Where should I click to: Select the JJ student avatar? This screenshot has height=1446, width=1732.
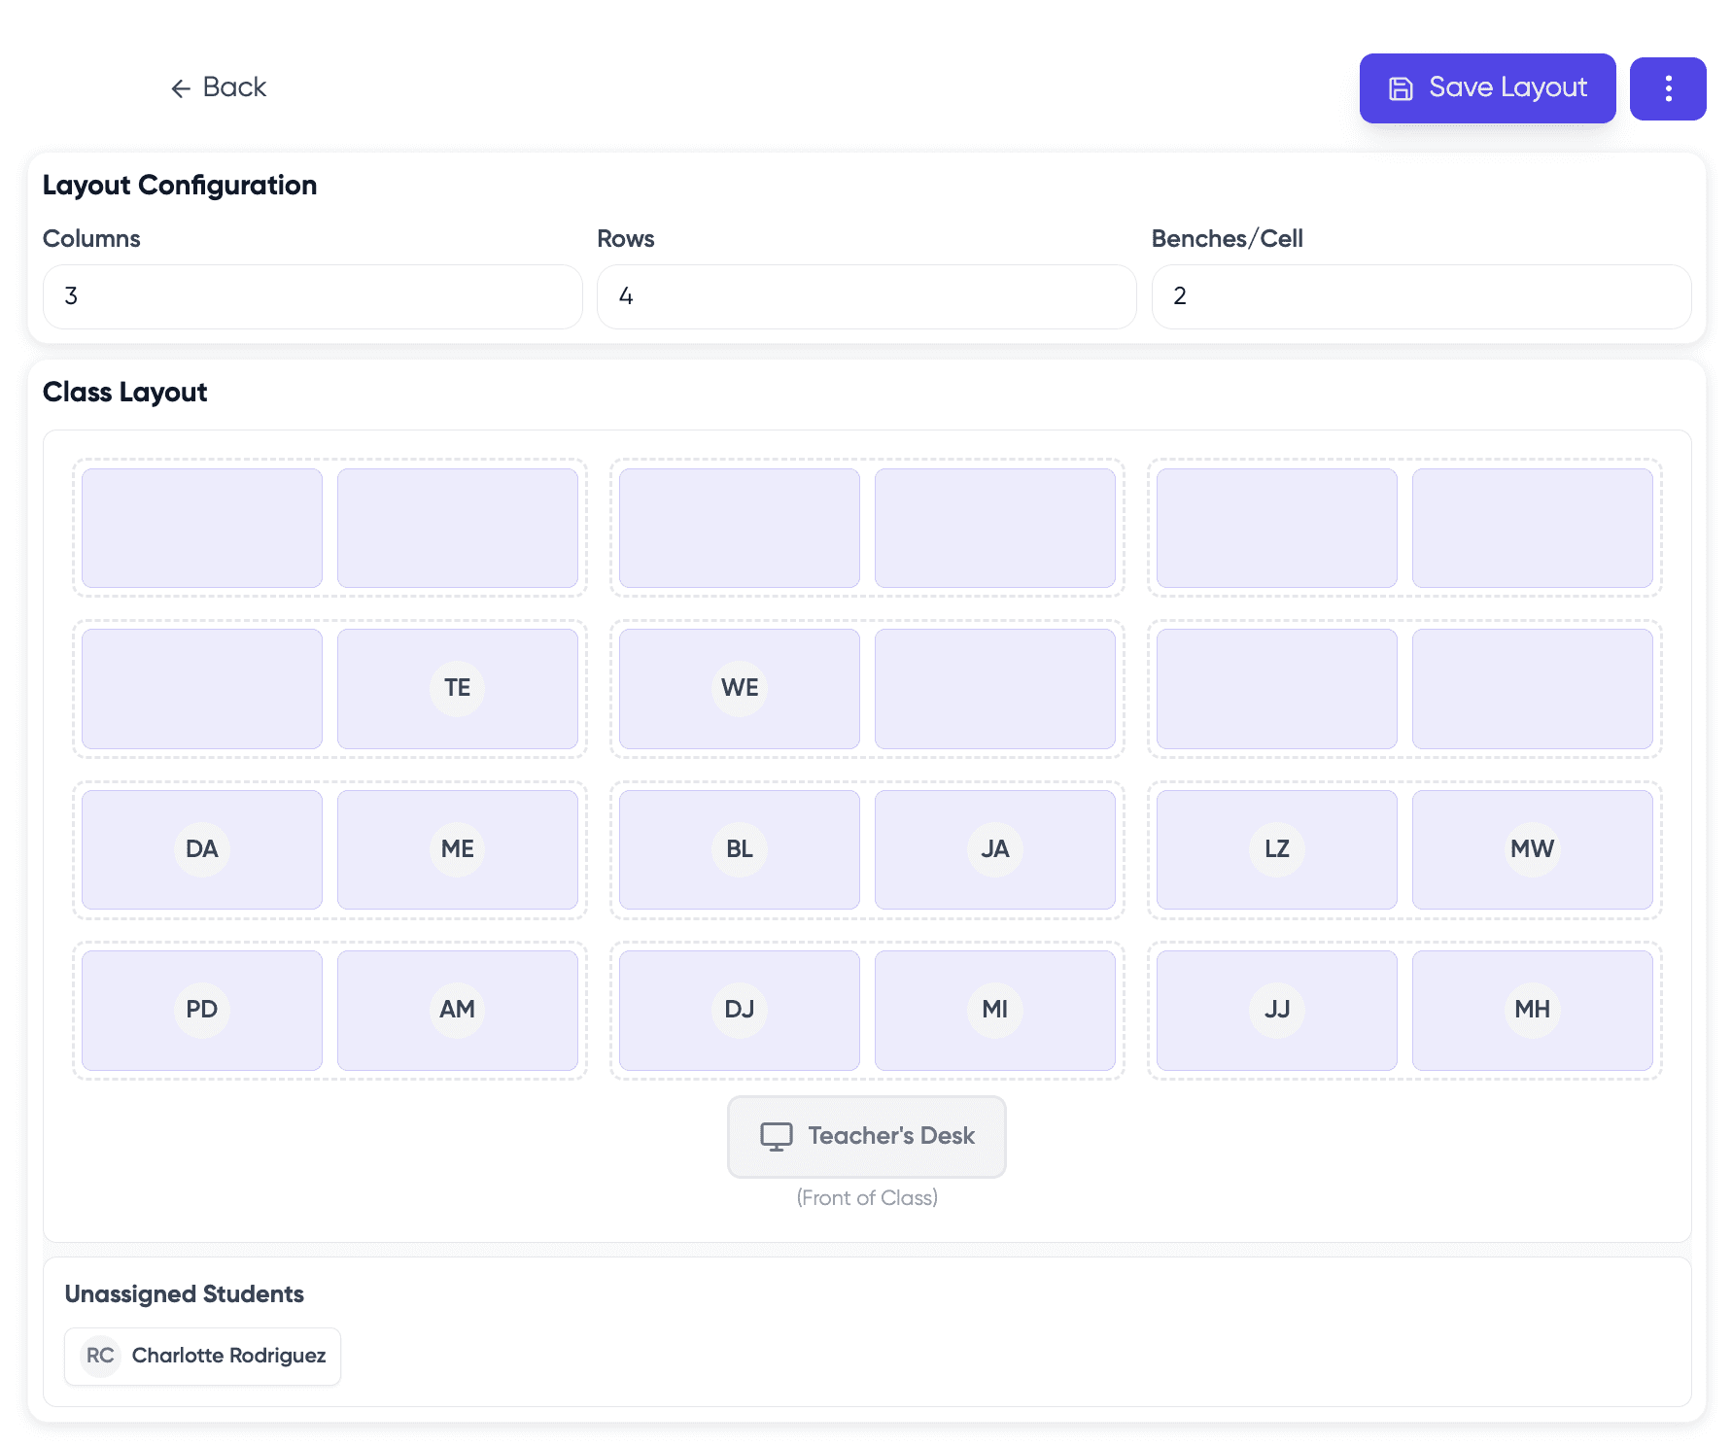(x=1276, y=1010)
